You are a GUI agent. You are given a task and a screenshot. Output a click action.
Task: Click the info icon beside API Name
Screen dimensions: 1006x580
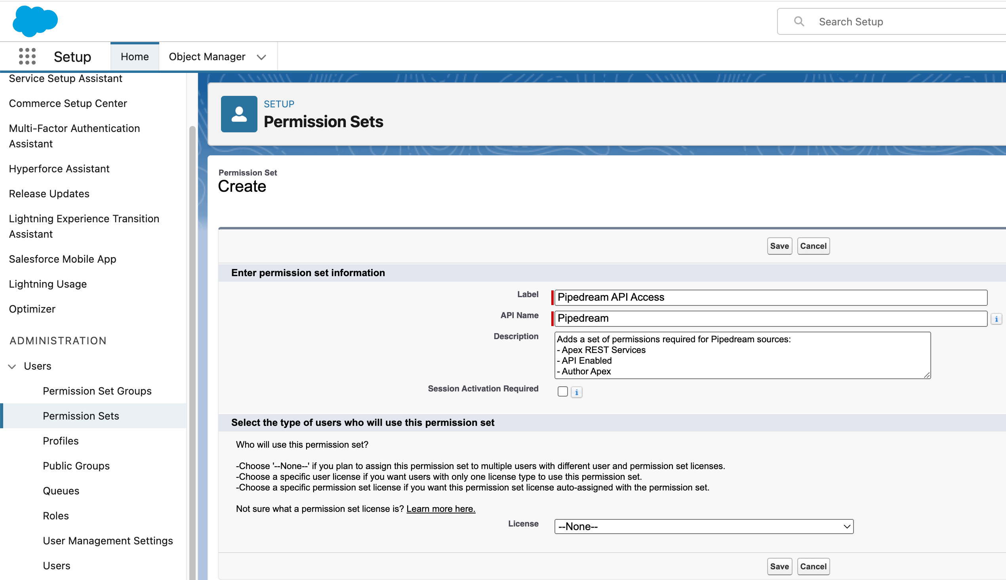[x=996, y=319]
